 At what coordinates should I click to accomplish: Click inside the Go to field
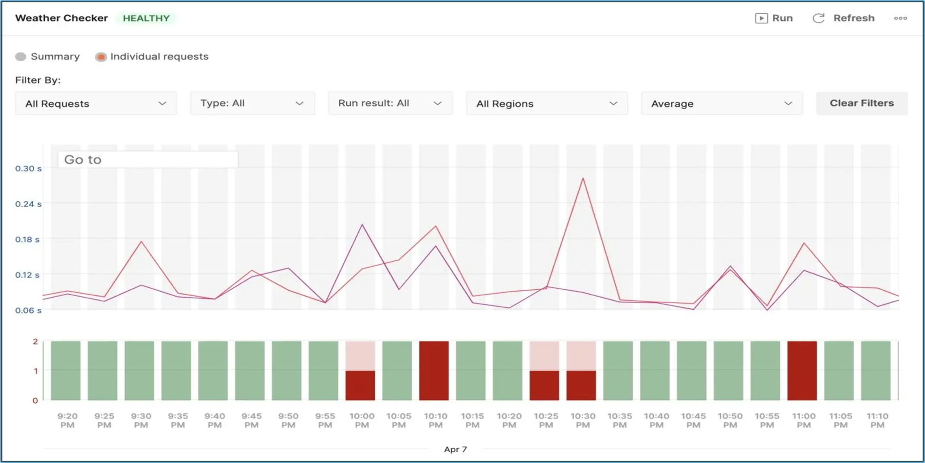point(148,159)
